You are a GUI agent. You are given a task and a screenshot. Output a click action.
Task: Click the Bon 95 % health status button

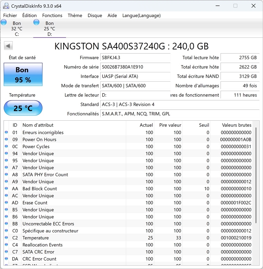point(23,74)
